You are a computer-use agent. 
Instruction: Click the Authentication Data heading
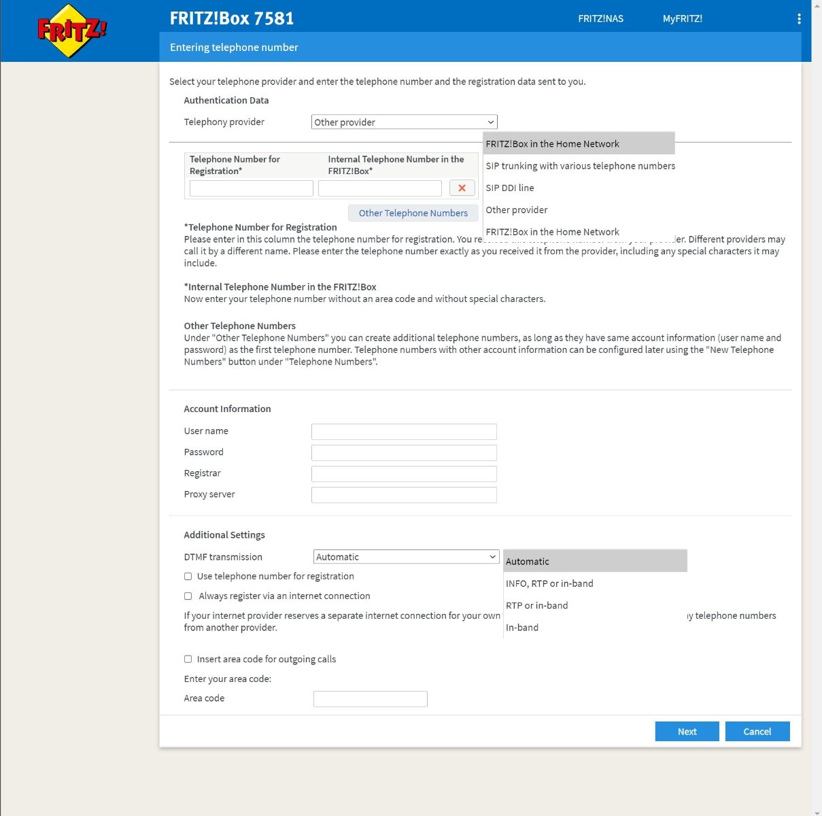pos(226,101)
